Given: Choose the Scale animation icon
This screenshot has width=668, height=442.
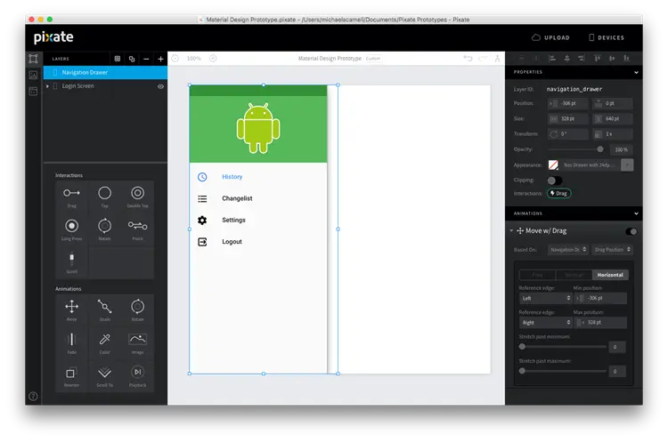Looking at the screenshot, I should [x=104, y=306].
